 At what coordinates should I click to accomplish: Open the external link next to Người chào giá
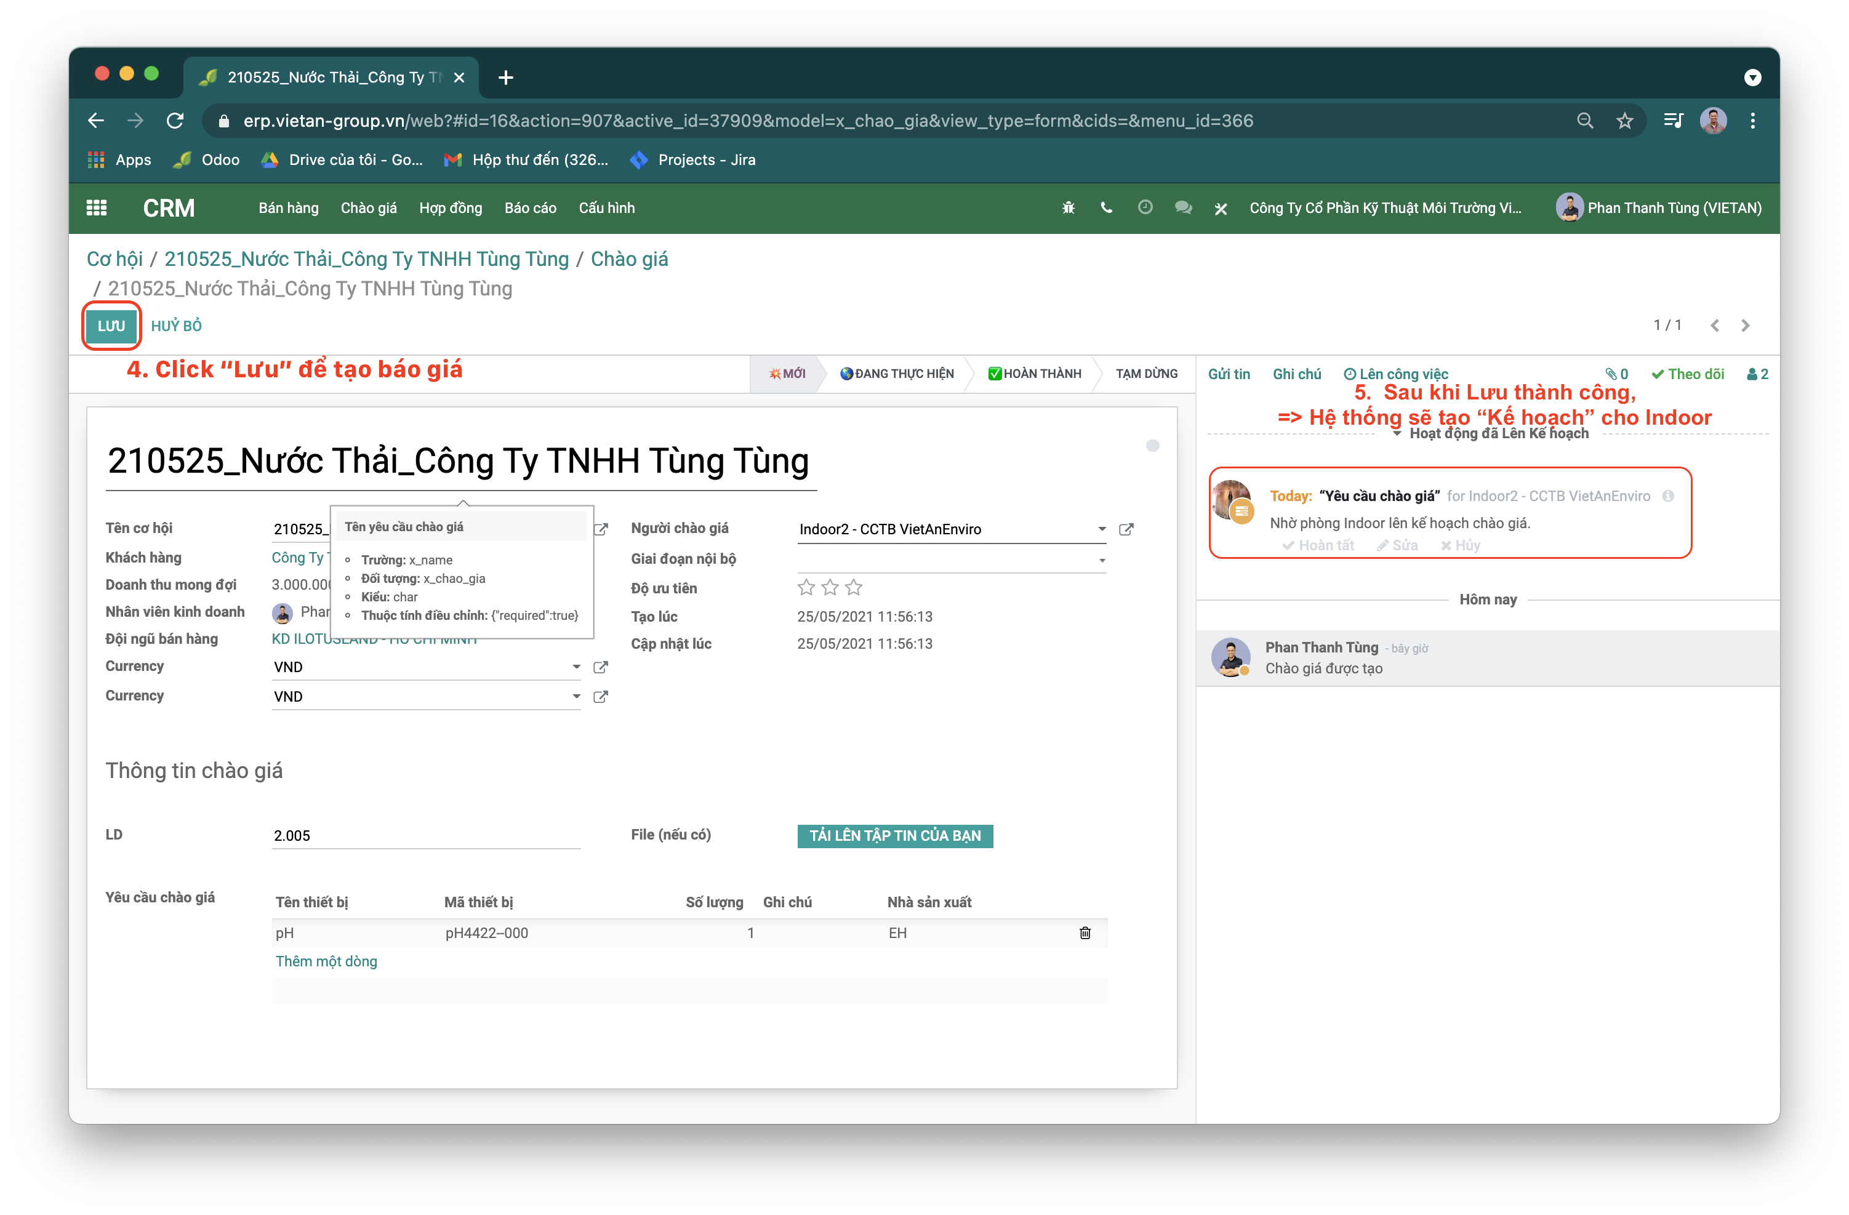[1126, 530]
